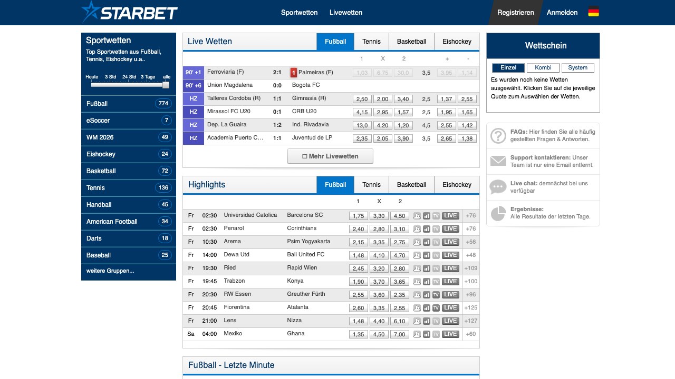
Task: Open the LIVE badge for Arema match
Action: click(450, 242)
